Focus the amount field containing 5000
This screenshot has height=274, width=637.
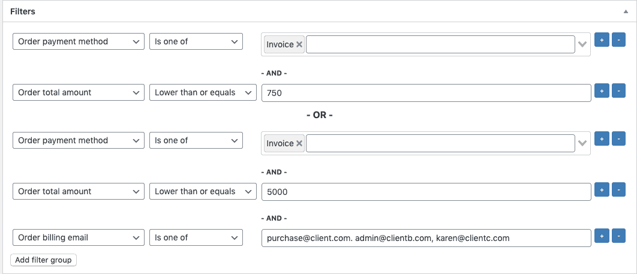[426, 192]
